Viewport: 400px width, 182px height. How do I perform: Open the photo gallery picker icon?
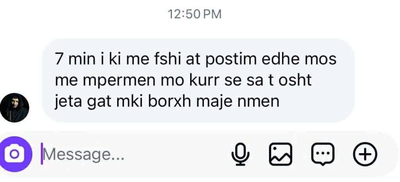coord(280,154)
